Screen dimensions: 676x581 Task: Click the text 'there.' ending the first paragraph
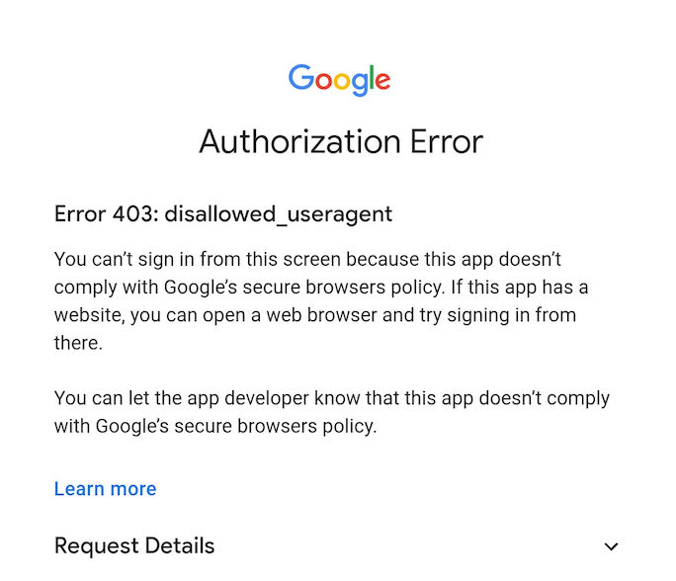pos(78,343)
